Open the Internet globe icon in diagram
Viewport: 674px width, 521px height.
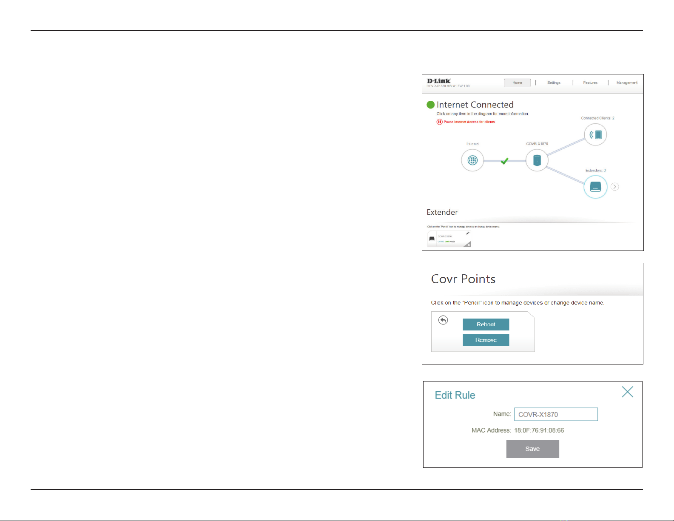point(472,160)
